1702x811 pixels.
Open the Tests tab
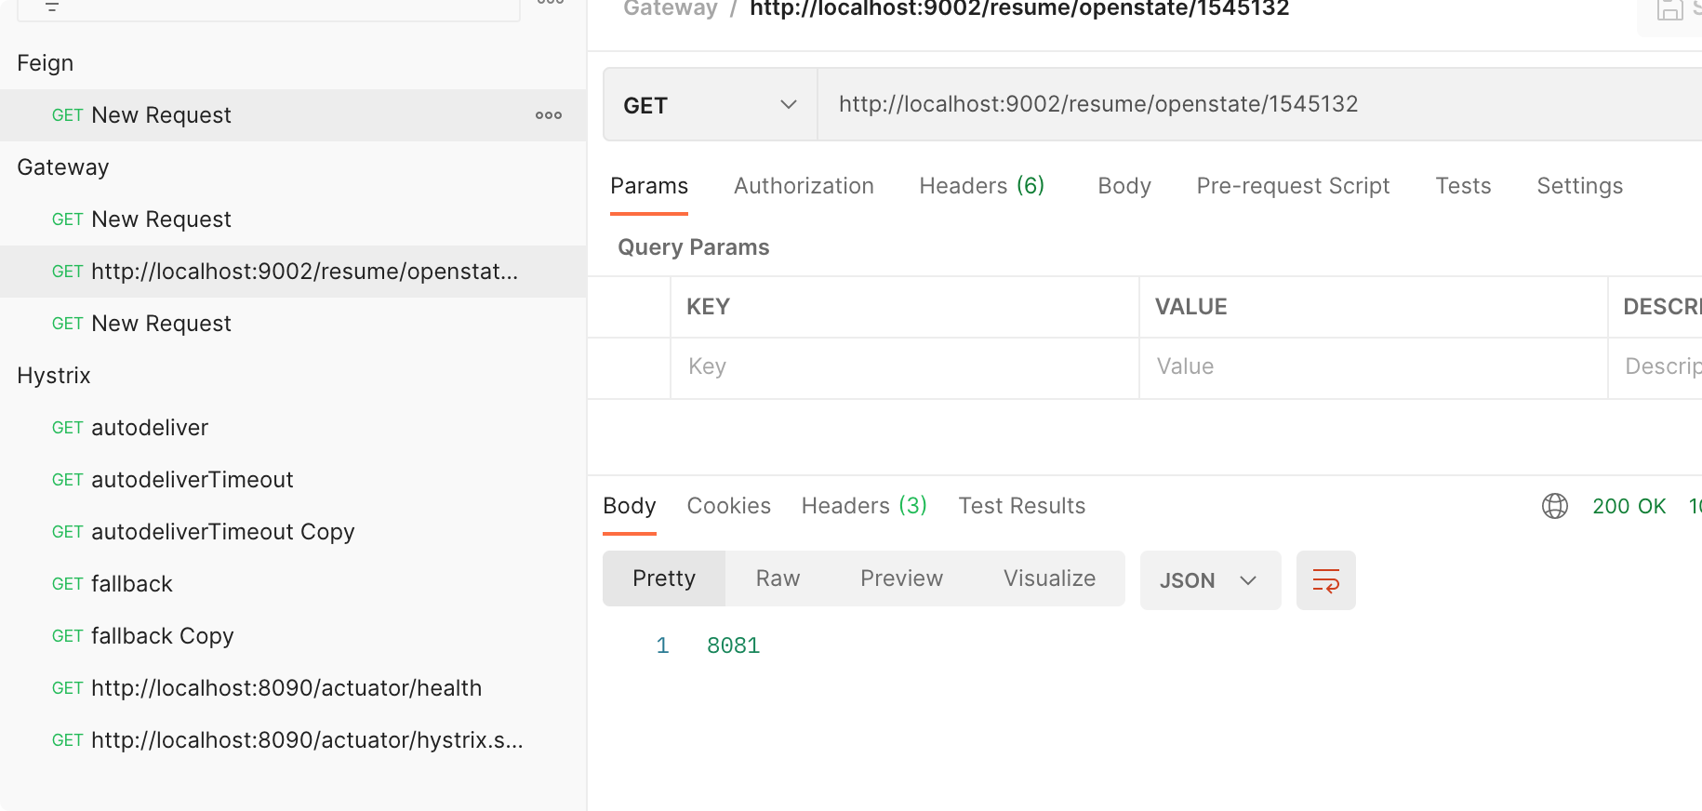(x=1463, y=186)
